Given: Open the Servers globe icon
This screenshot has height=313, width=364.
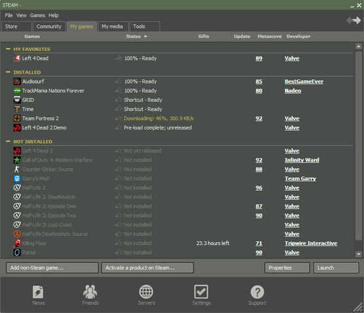Looking at the screenshot, I should (146, 292).
